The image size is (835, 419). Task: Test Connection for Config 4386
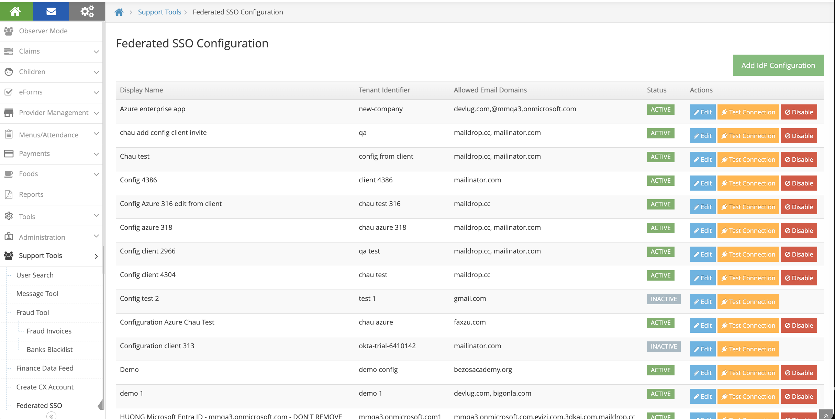(x=748, y=183)
